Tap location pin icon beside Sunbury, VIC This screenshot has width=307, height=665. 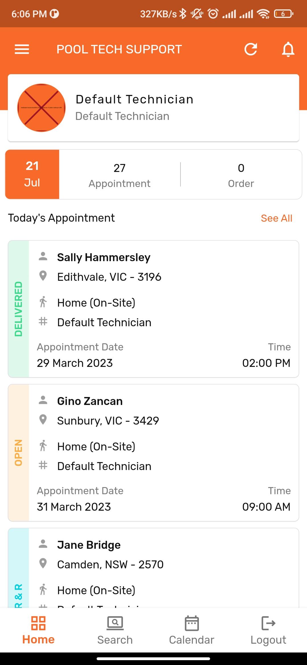point(43,420)
